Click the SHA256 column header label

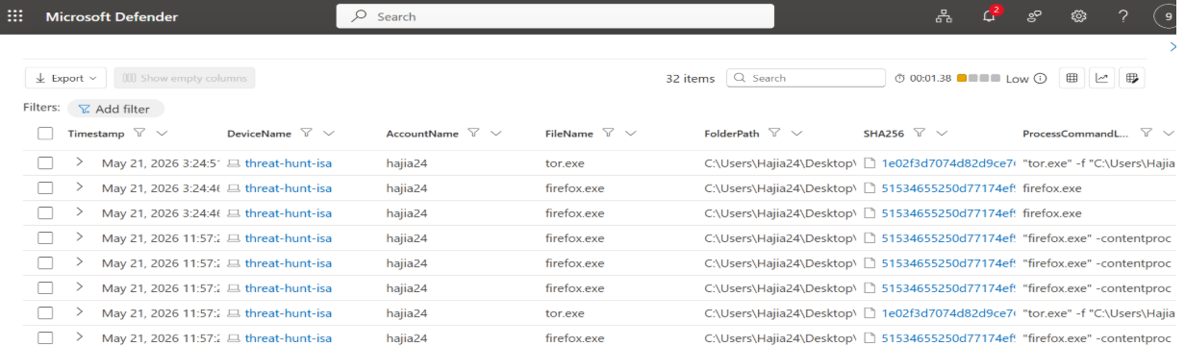point(885,134)
